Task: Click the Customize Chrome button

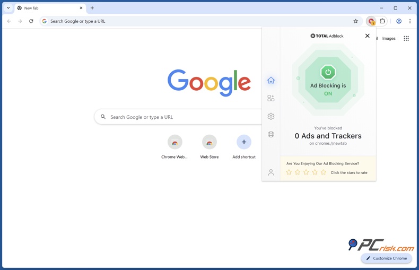Action: coord(387,258)
